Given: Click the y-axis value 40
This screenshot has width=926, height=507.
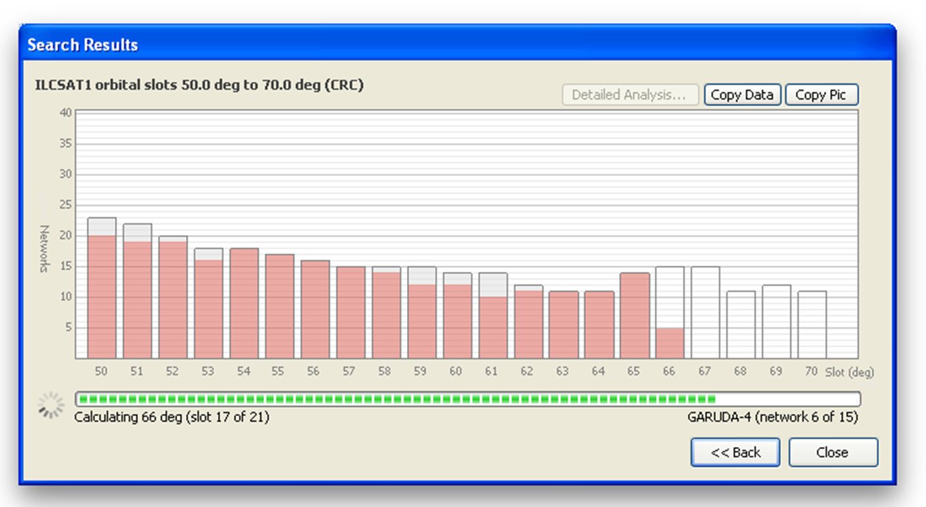Looking at the screenshot, I should click(66, 113).
